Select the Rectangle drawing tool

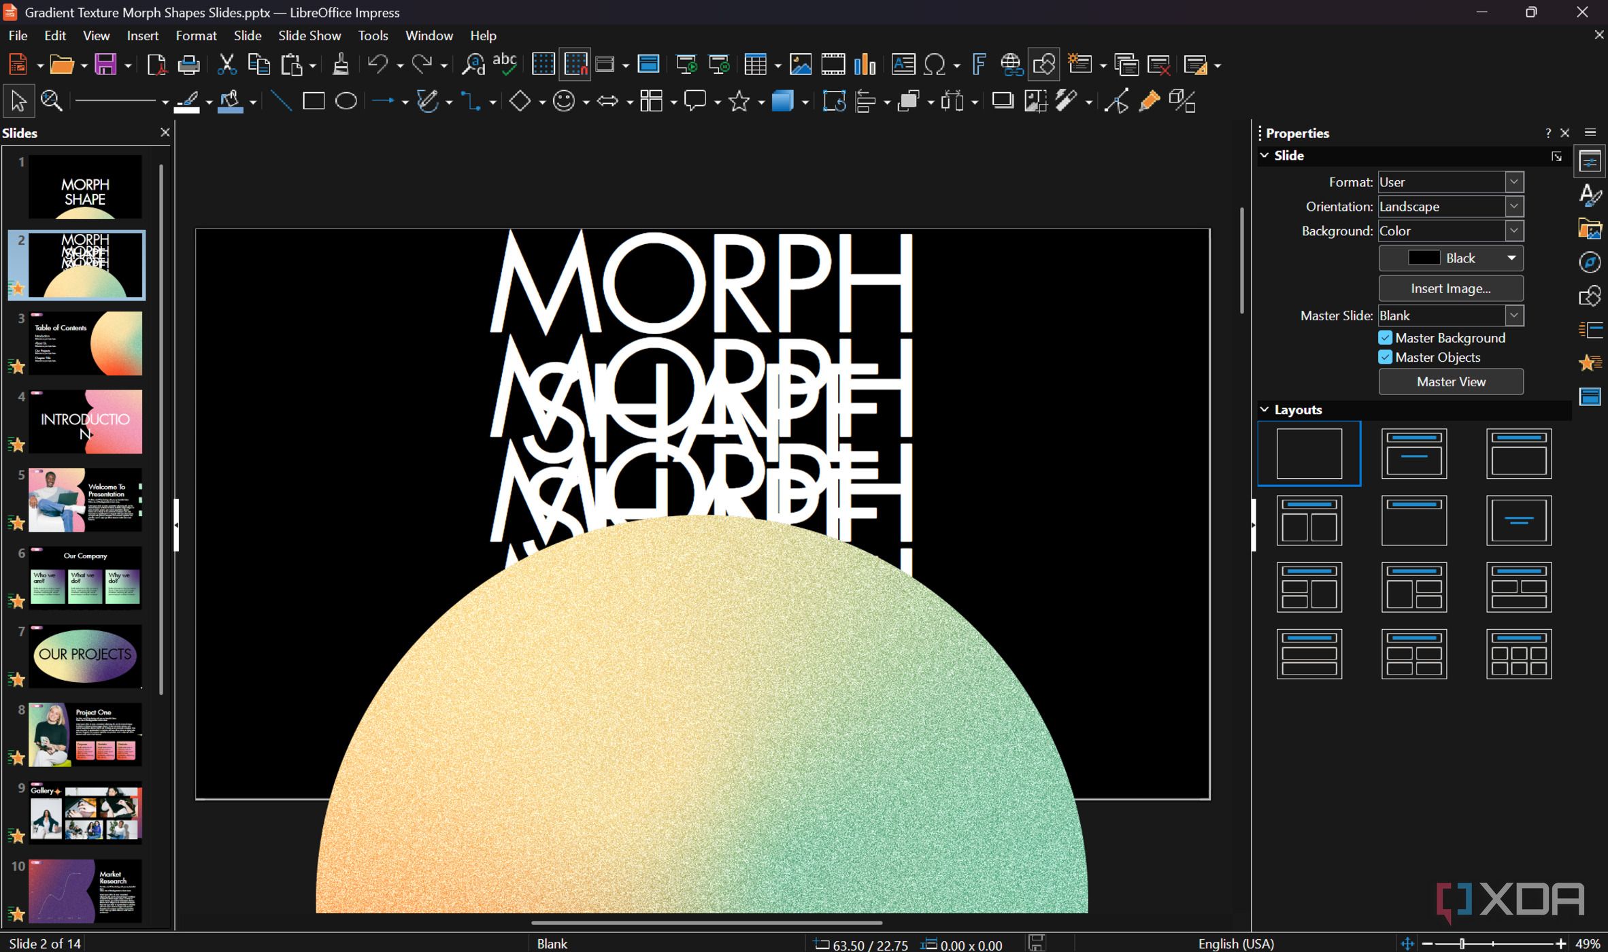[314, 101]
